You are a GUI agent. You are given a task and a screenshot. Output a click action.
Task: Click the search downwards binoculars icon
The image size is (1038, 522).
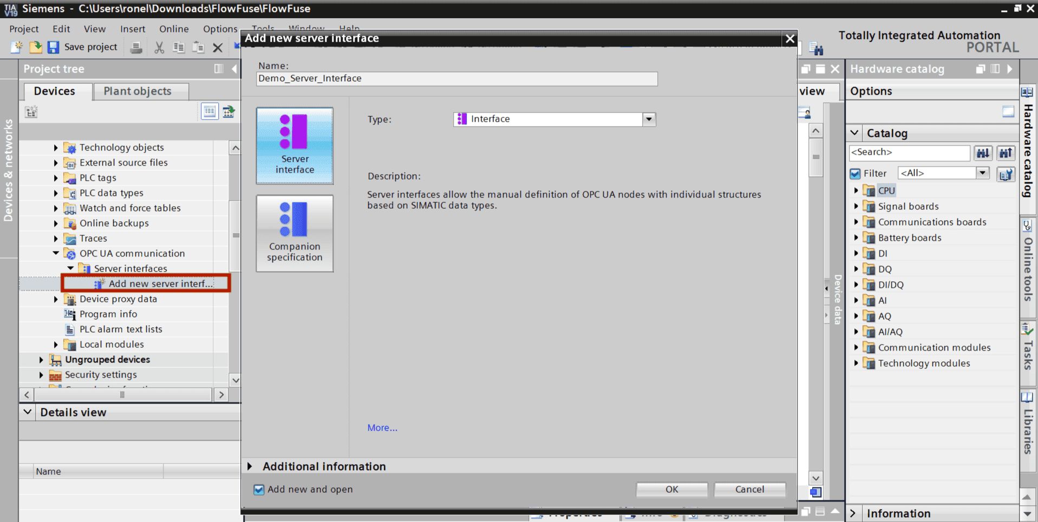983,153
